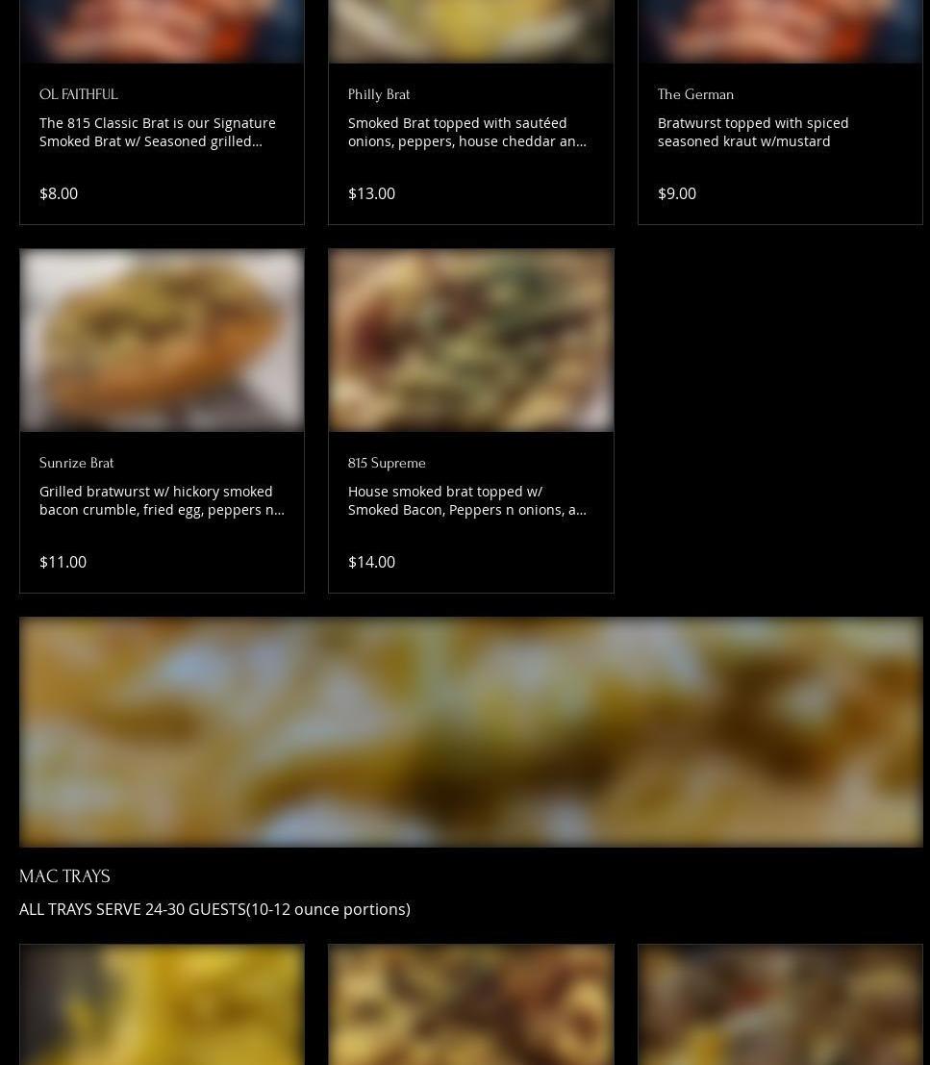Click the $9.00 price for The German
930x1065 pixels.
coord(677,193)
